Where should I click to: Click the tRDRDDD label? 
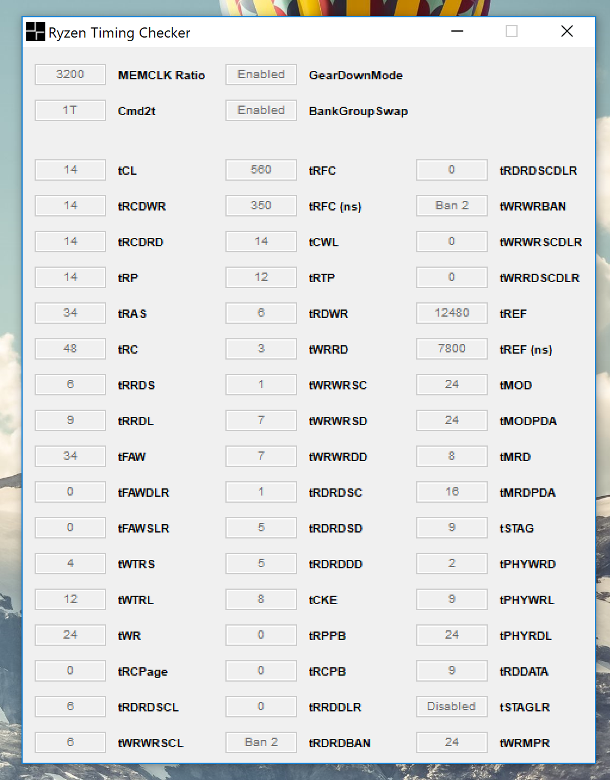click(336, 564)
